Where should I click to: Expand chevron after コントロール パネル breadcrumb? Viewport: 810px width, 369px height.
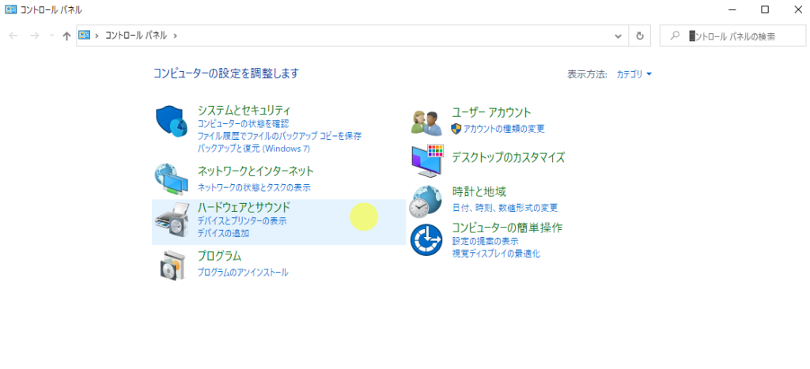(175, 36)
